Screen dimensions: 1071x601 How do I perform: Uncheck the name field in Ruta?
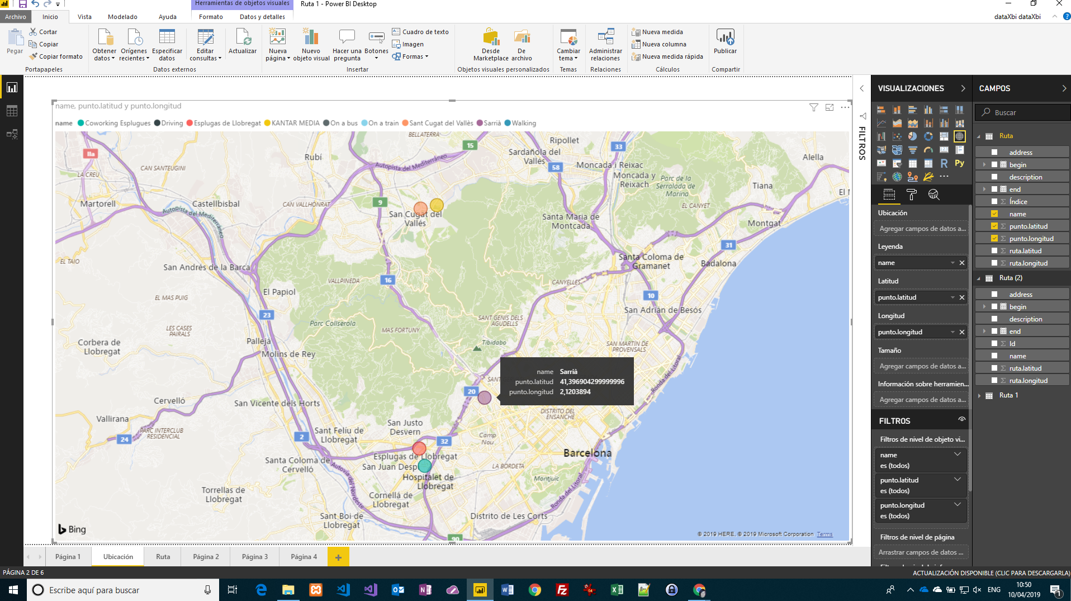coord(994,214)
